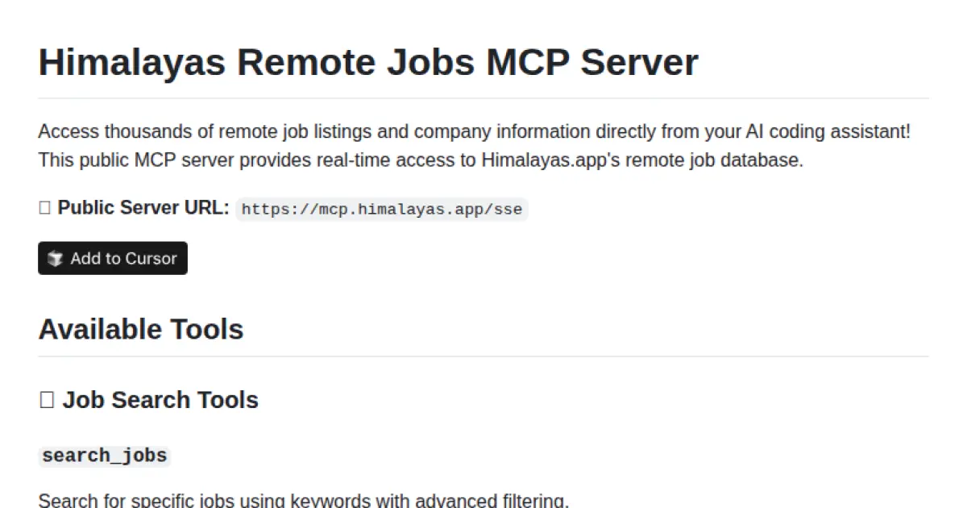Click the icon preceding Job Search Tools heading

pyautogui.click(x=46, y=399)
